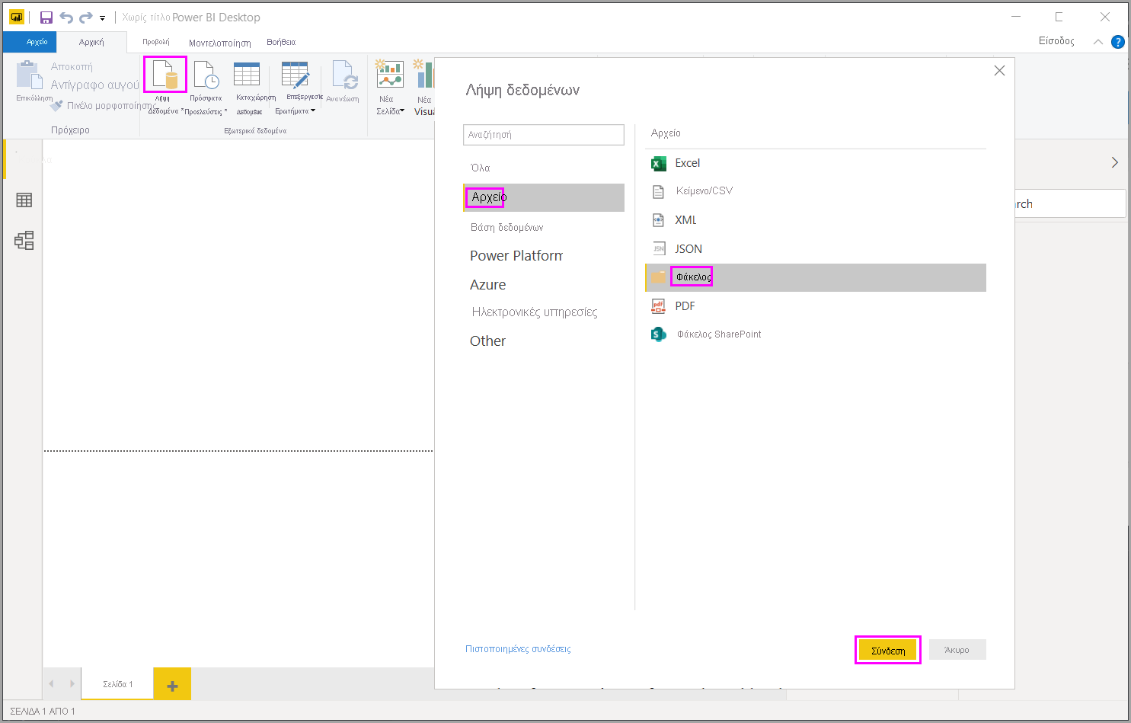Image resolution: width=1131 pixels, height=723 pixels.
Task: Select the Αρχείο category in the dialog list
Action: [544, 197]
